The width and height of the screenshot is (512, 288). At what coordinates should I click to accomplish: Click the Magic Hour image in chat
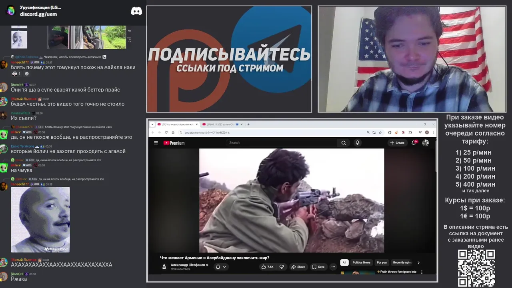[x=40, y=220]
